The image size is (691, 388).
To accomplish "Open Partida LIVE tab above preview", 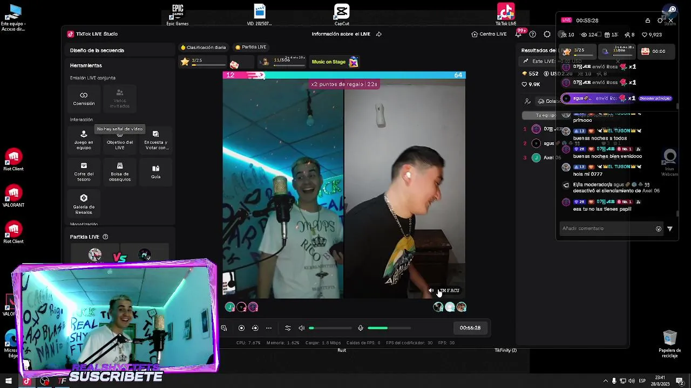I will click(x=251, y=47).
